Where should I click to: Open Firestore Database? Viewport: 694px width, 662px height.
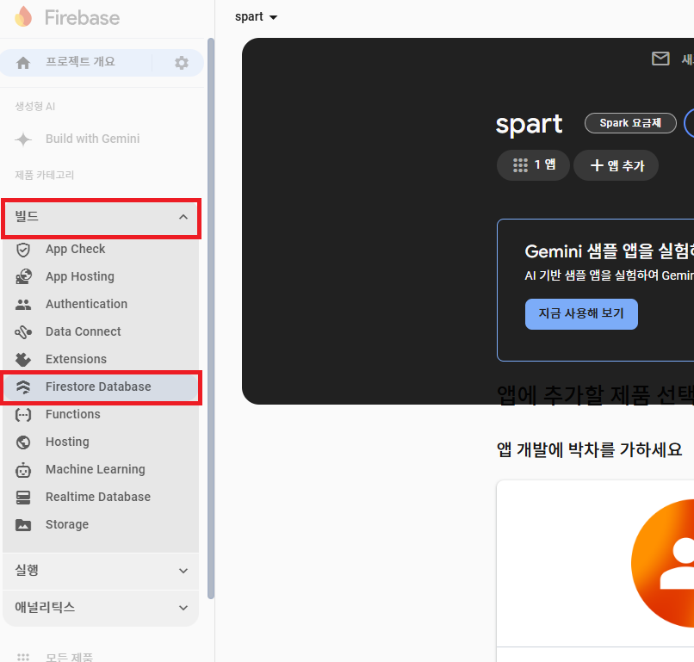[x=101, y=387]
